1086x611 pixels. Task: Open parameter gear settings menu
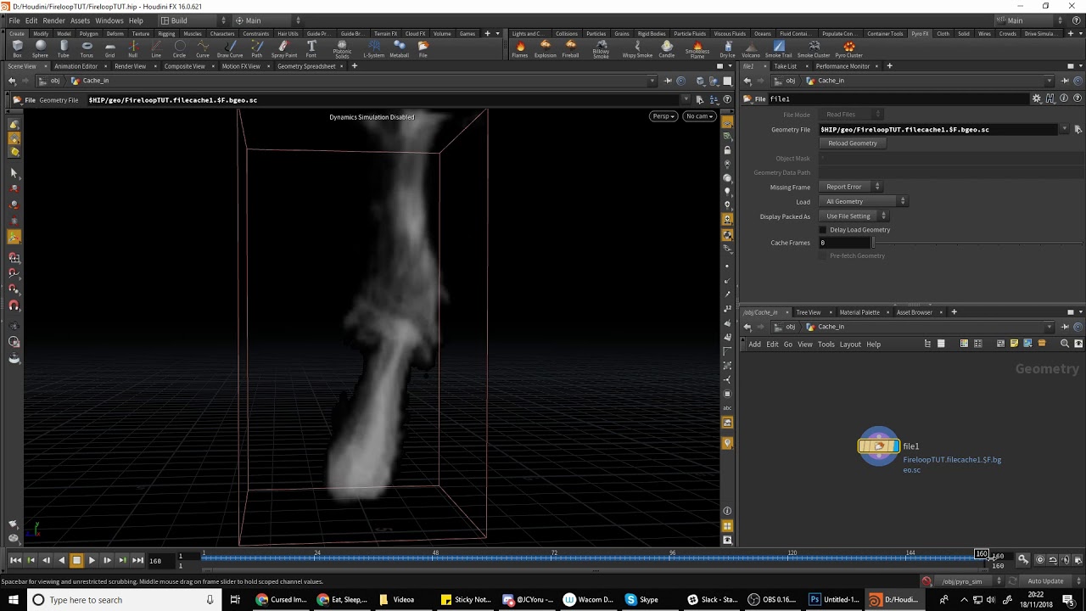[1036, 98]
